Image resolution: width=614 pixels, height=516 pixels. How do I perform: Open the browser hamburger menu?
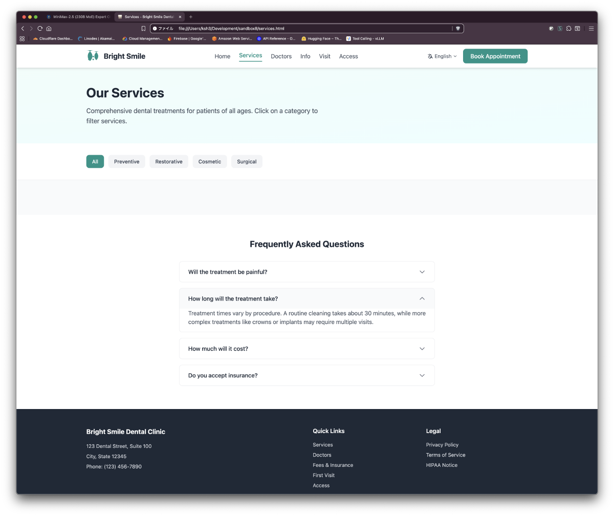(591, 29)
